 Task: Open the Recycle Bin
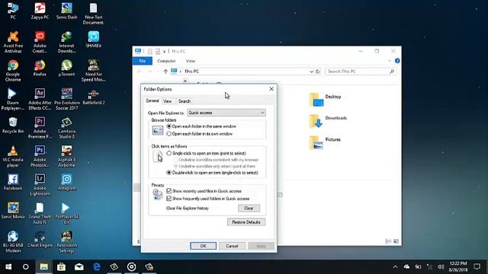(x=13, y=126)
